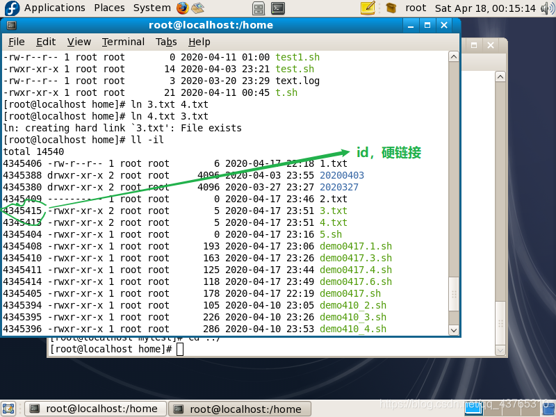The width and height of the screenshot is (556, 417).
Task: Switch to second root@localhost:/home taskbar window
Action: (x=240, y=409)
